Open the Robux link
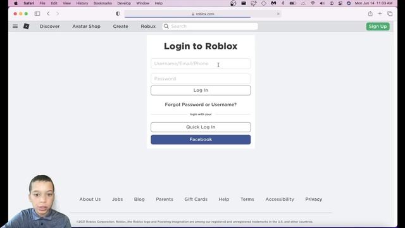 (148, 27)
